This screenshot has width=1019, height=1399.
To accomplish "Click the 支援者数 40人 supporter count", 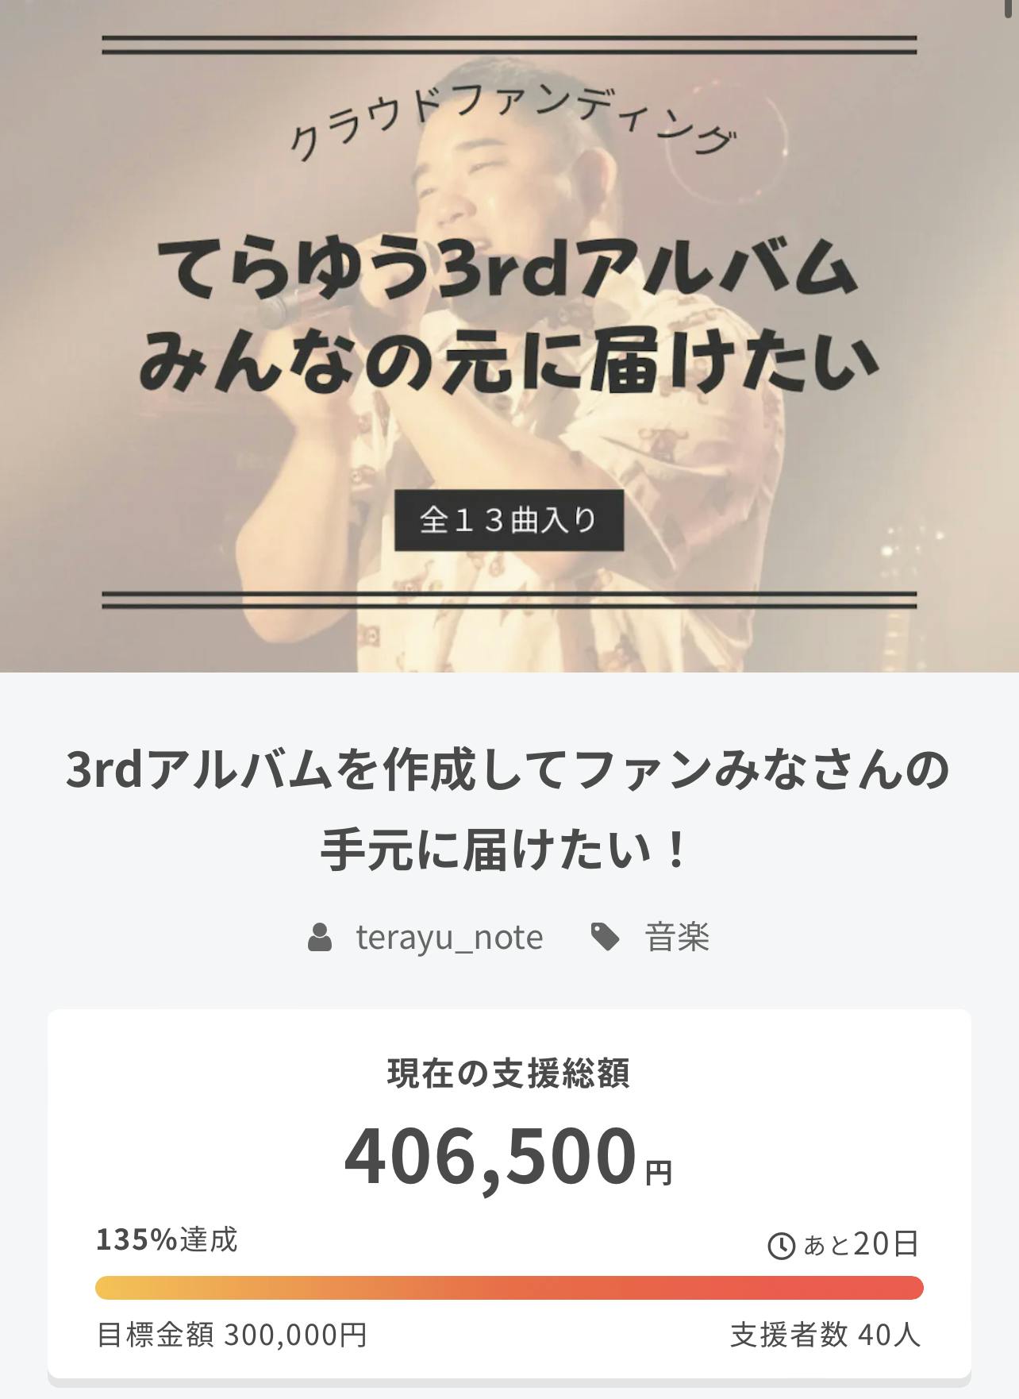I will tap(825, 1335).
